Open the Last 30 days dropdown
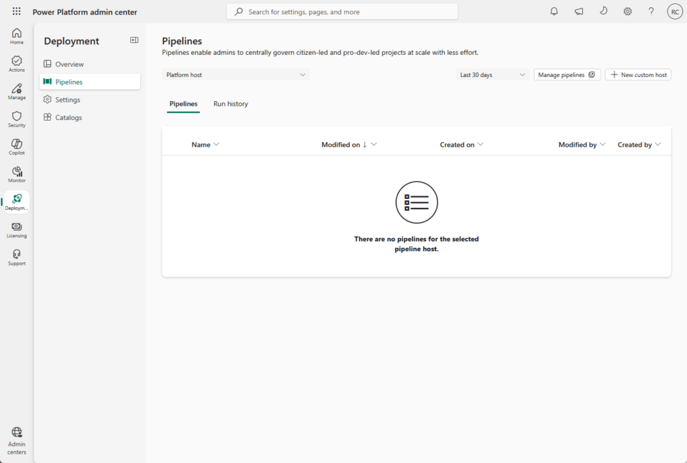The width and height of the screenshot is (687, 463). [x=492, y=75]
